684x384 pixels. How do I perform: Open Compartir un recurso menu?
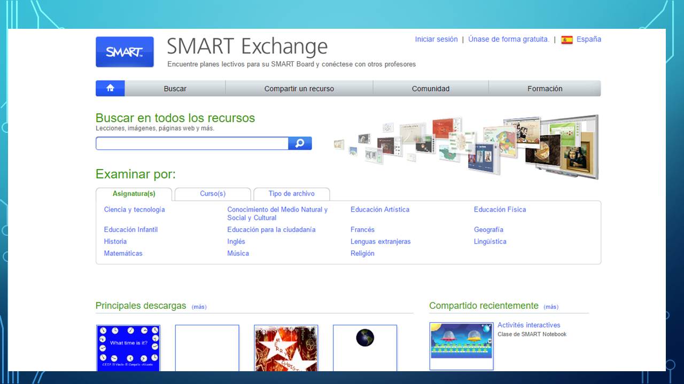pyautogui.click(x=299, y=89)
